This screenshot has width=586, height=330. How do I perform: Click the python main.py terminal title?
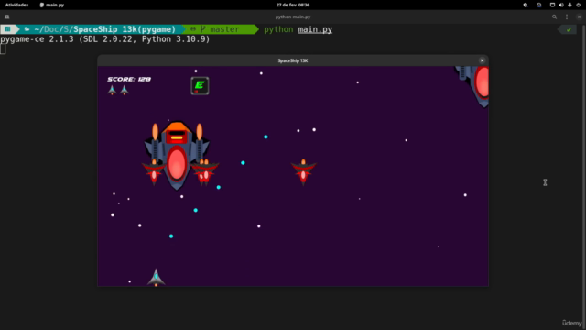[293, 16]
